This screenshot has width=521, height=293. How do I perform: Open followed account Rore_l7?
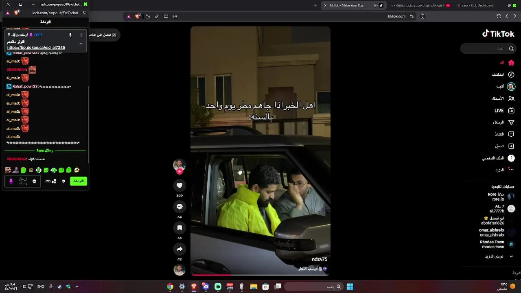click(501, 197)
